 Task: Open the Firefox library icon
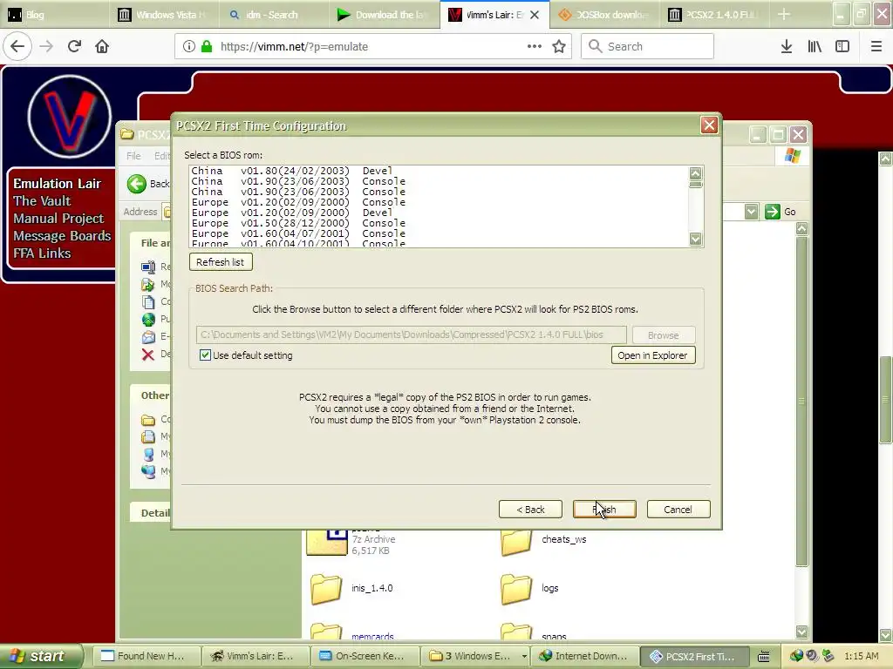click(x=815, y=46)
